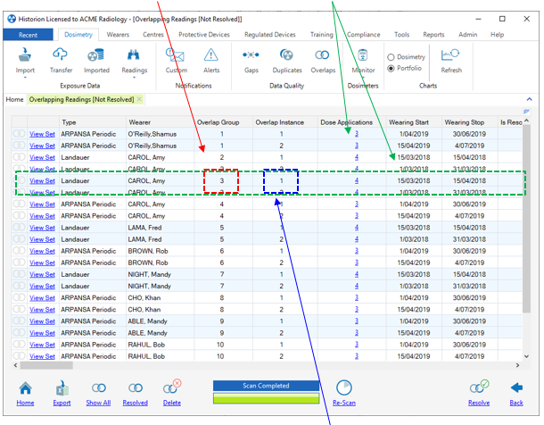Show All overlapping readings
544x425 pixels.
tap(98, 394)
